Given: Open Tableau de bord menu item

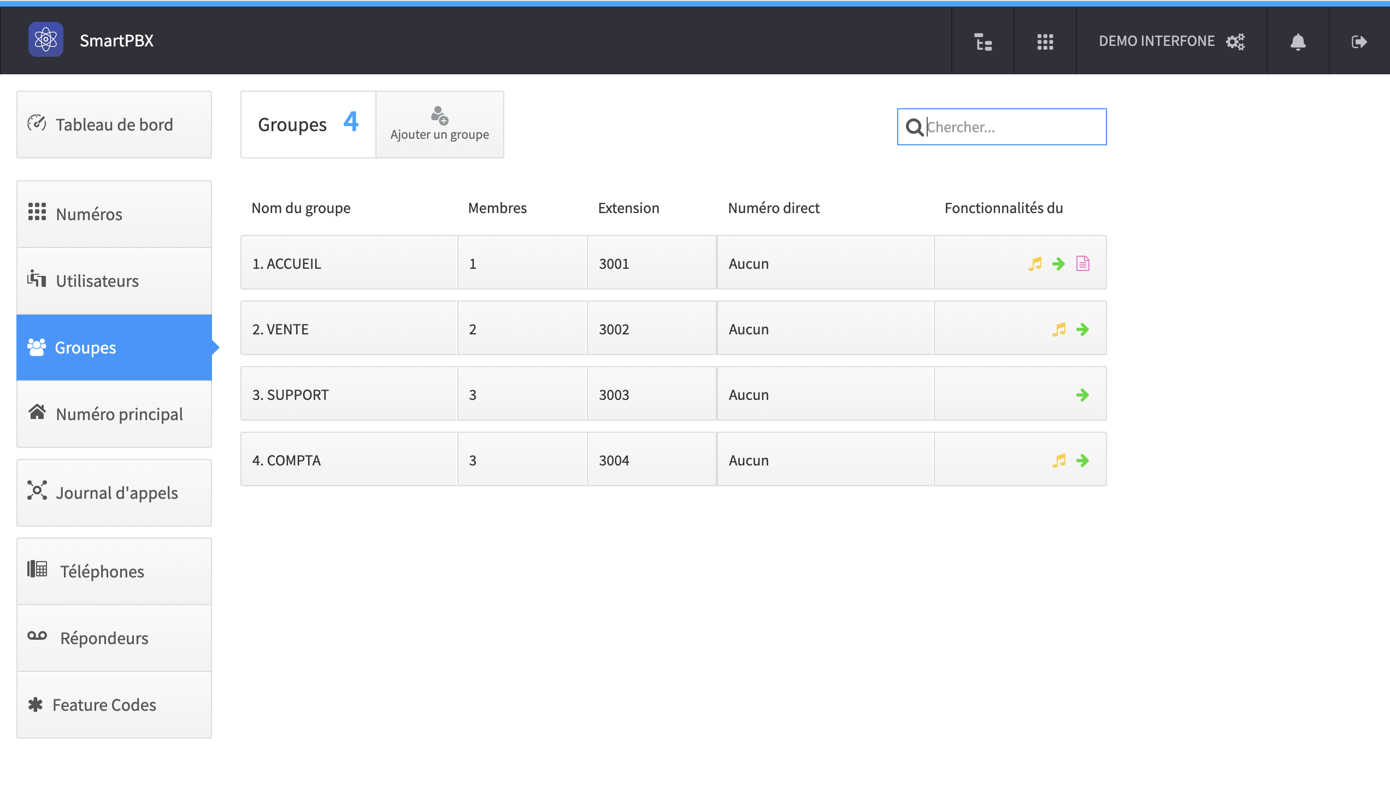Looking at the screenshot, I should [114, 125].
